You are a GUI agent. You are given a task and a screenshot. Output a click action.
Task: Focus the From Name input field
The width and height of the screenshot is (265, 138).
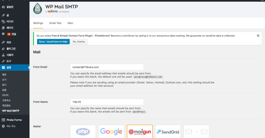point(107,102)
